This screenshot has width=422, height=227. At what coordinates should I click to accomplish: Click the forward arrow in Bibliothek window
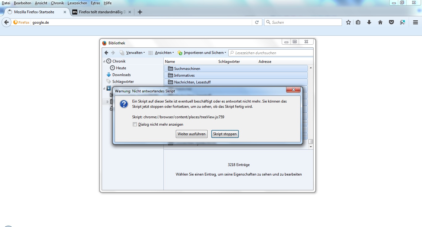pos(113,53)
